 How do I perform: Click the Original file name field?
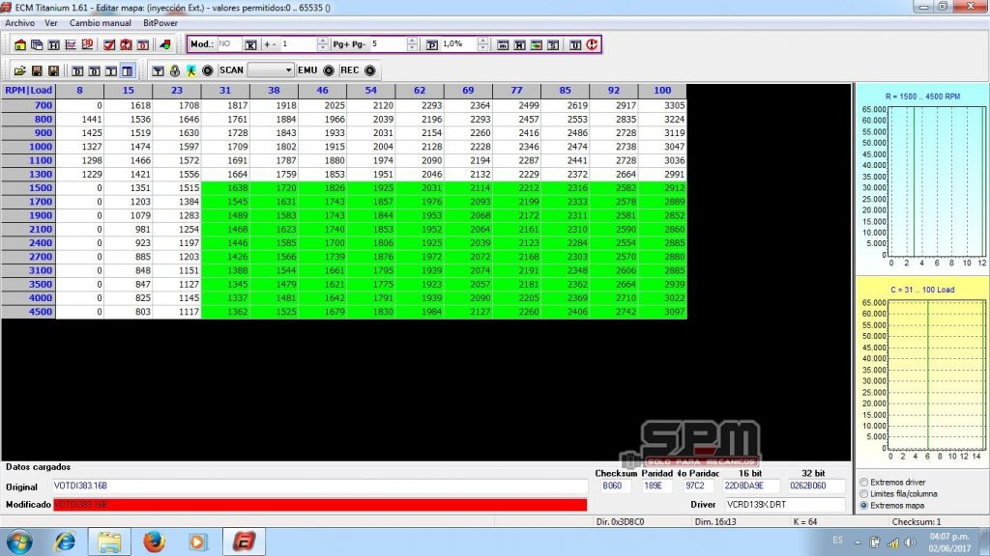[x=320, y=486]
